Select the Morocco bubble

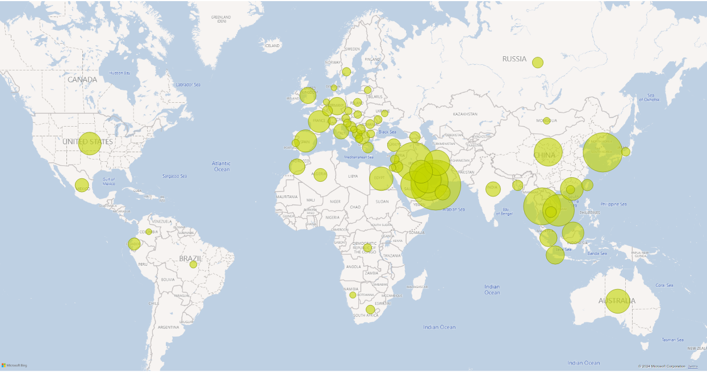297,166
